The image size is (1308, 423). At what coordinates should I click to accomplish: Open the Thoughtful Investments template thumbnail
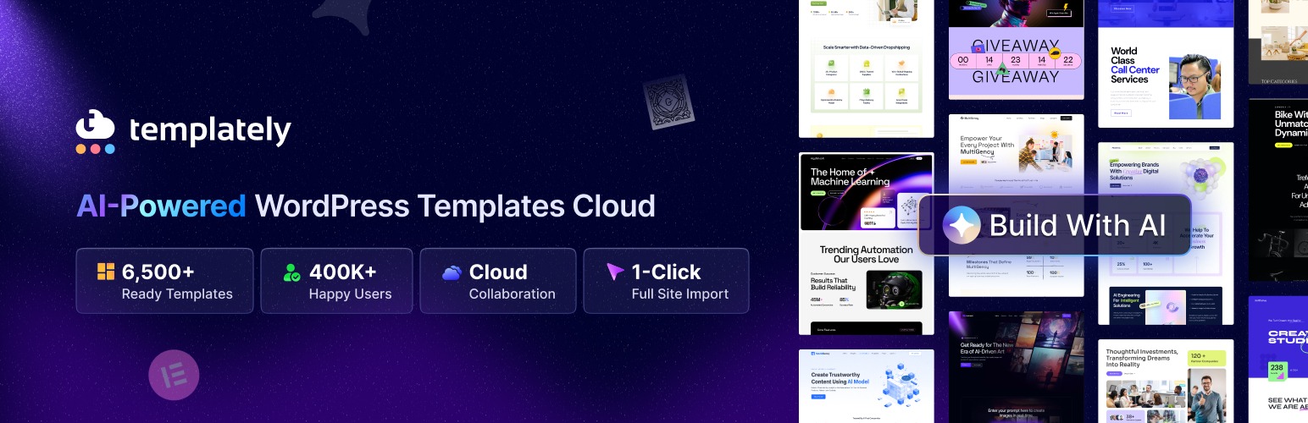tap(1166, 382)
